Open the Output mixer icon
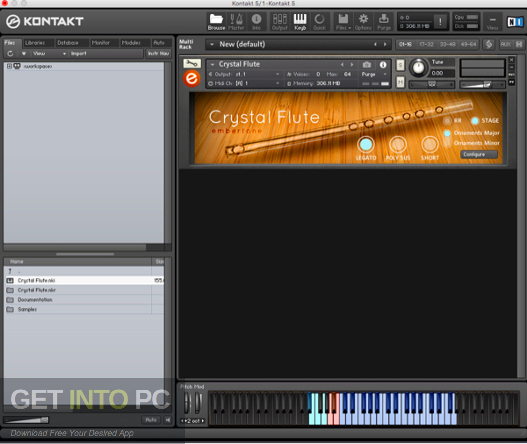527x444 pixels. 280,22
